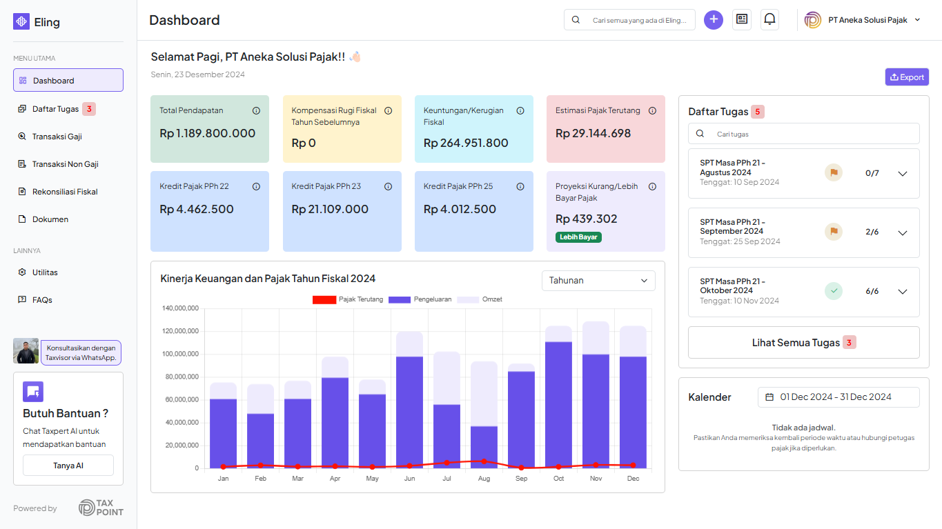Expand SPT Masa PPh 21 Agustus 2024 task

903,173
